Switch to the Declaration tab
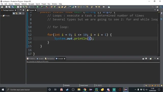Viewport: 163px width, 92px height. point(50,59)
